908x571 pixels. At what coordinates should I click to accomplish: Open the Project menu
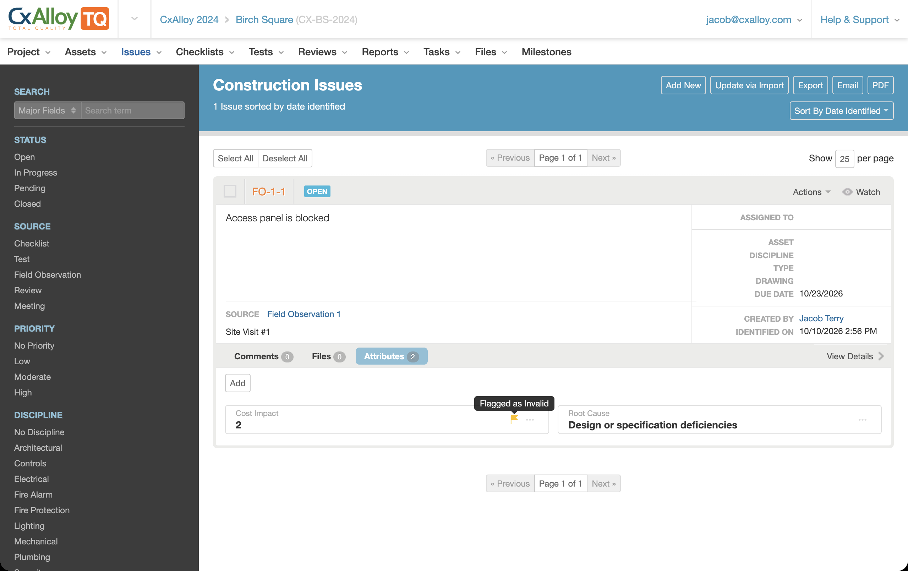coord(29,51)
